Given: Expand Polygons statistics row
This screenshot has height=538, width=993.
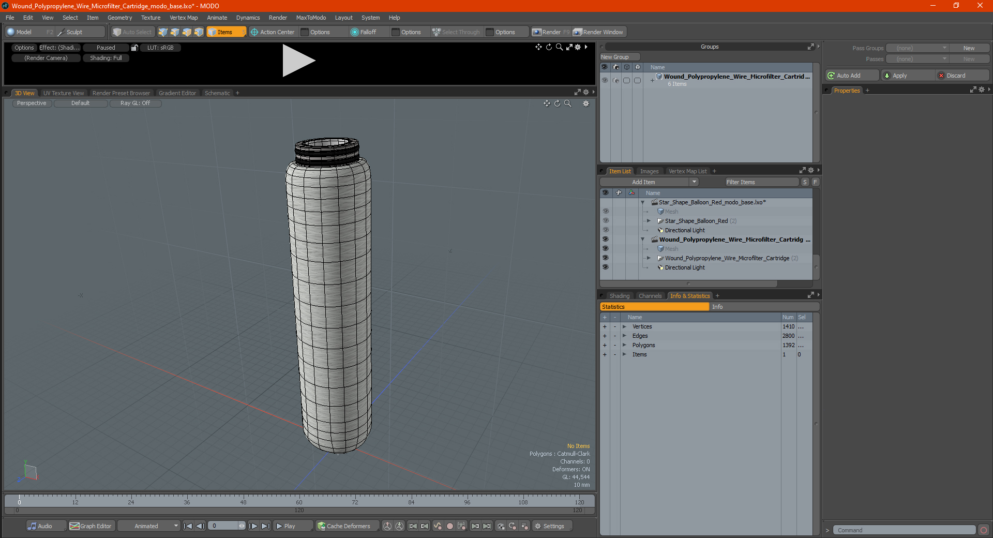Looking at the screenshot, I should pyautogui.click(x=624, y=345).
